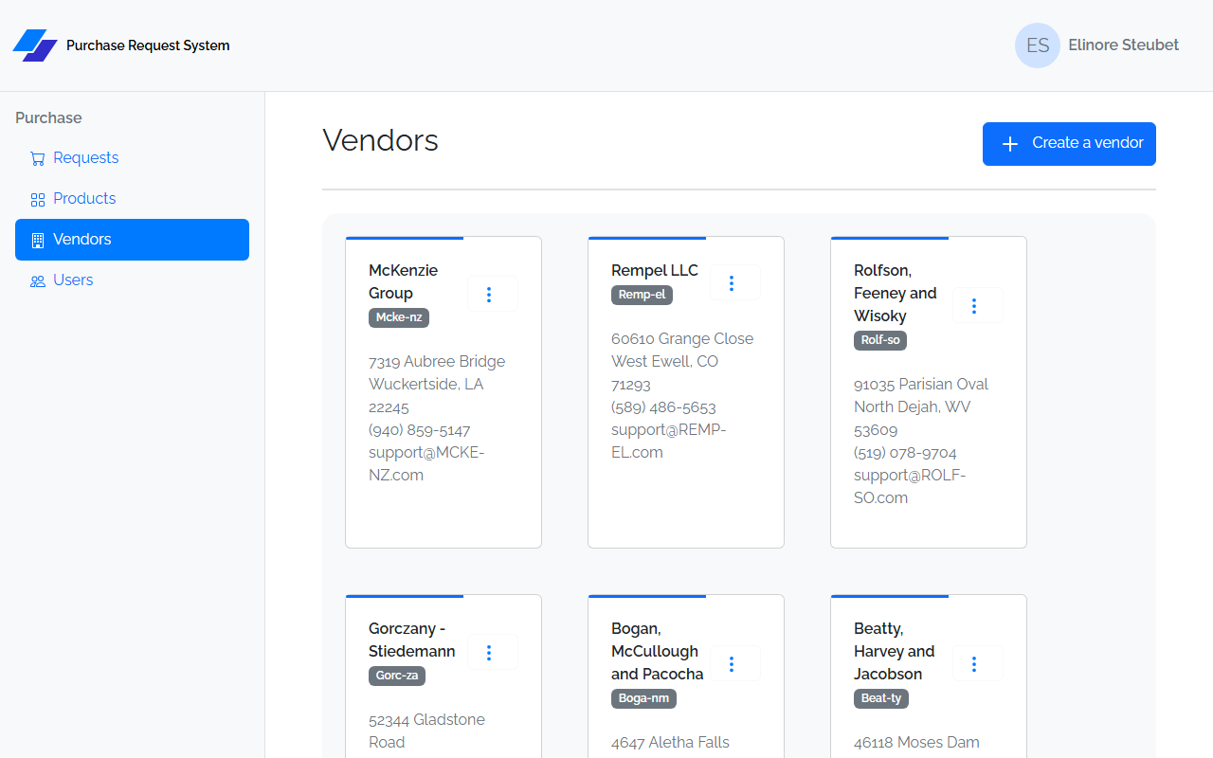Click the Purchase Request System logo icon
This screenshot has width=1213, height=758.
[35, 45]
